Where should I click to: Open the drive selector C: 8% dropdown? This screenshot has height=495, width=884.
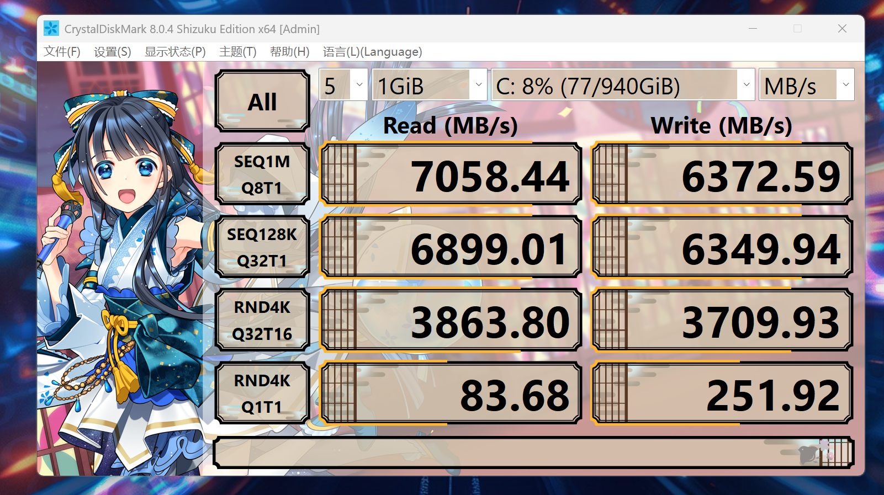(623, 84)
